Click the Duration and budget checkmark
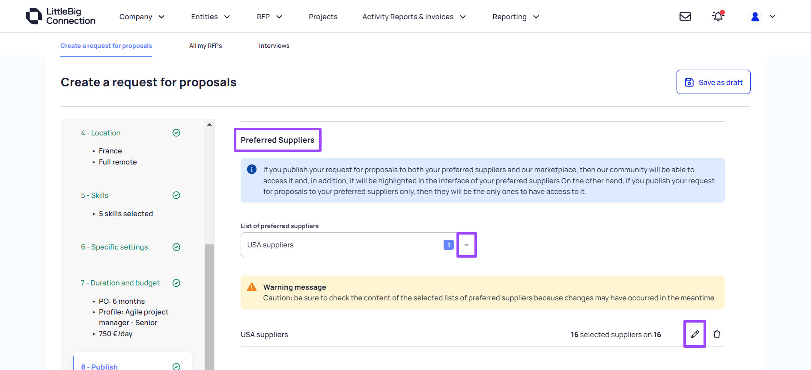The height and width of the screenshot is (370, 811). [176, 283]
